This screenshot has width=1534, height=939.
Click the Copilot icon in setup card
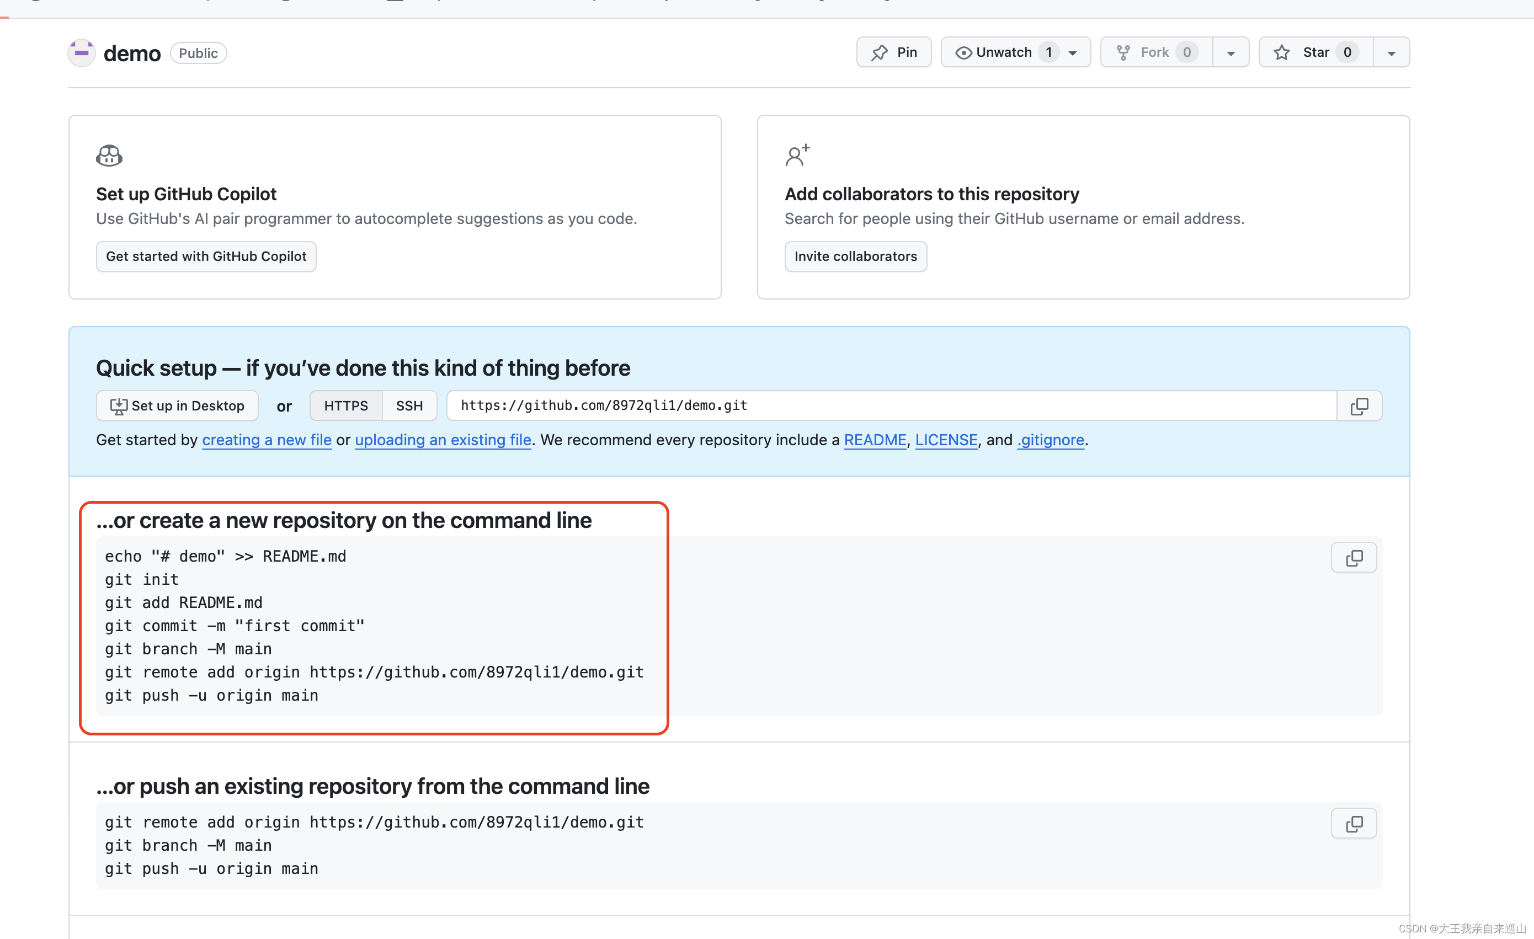point(109,156)
